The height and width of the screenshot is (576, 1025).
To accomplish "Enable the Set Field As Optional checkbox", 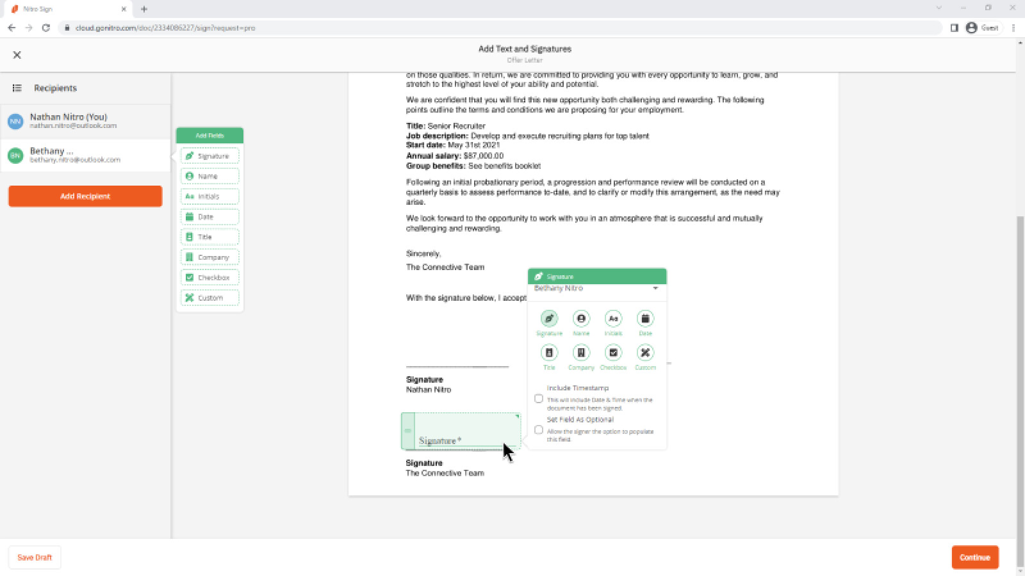I will point(539,429).
